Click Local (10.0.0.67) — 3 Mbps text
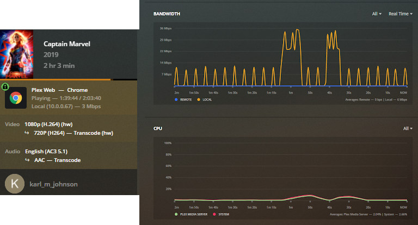The width and height of the screenshot is (418, 225). pos(66,106)
